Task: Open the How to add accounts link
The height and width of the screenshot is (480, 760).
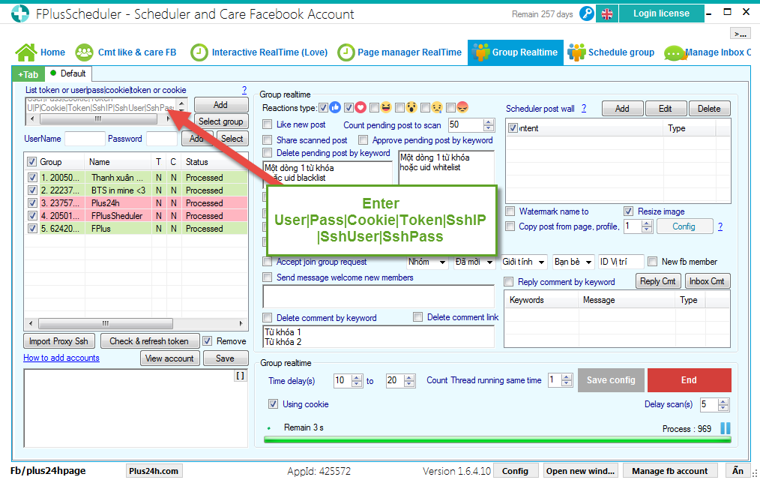Action: 61,358
